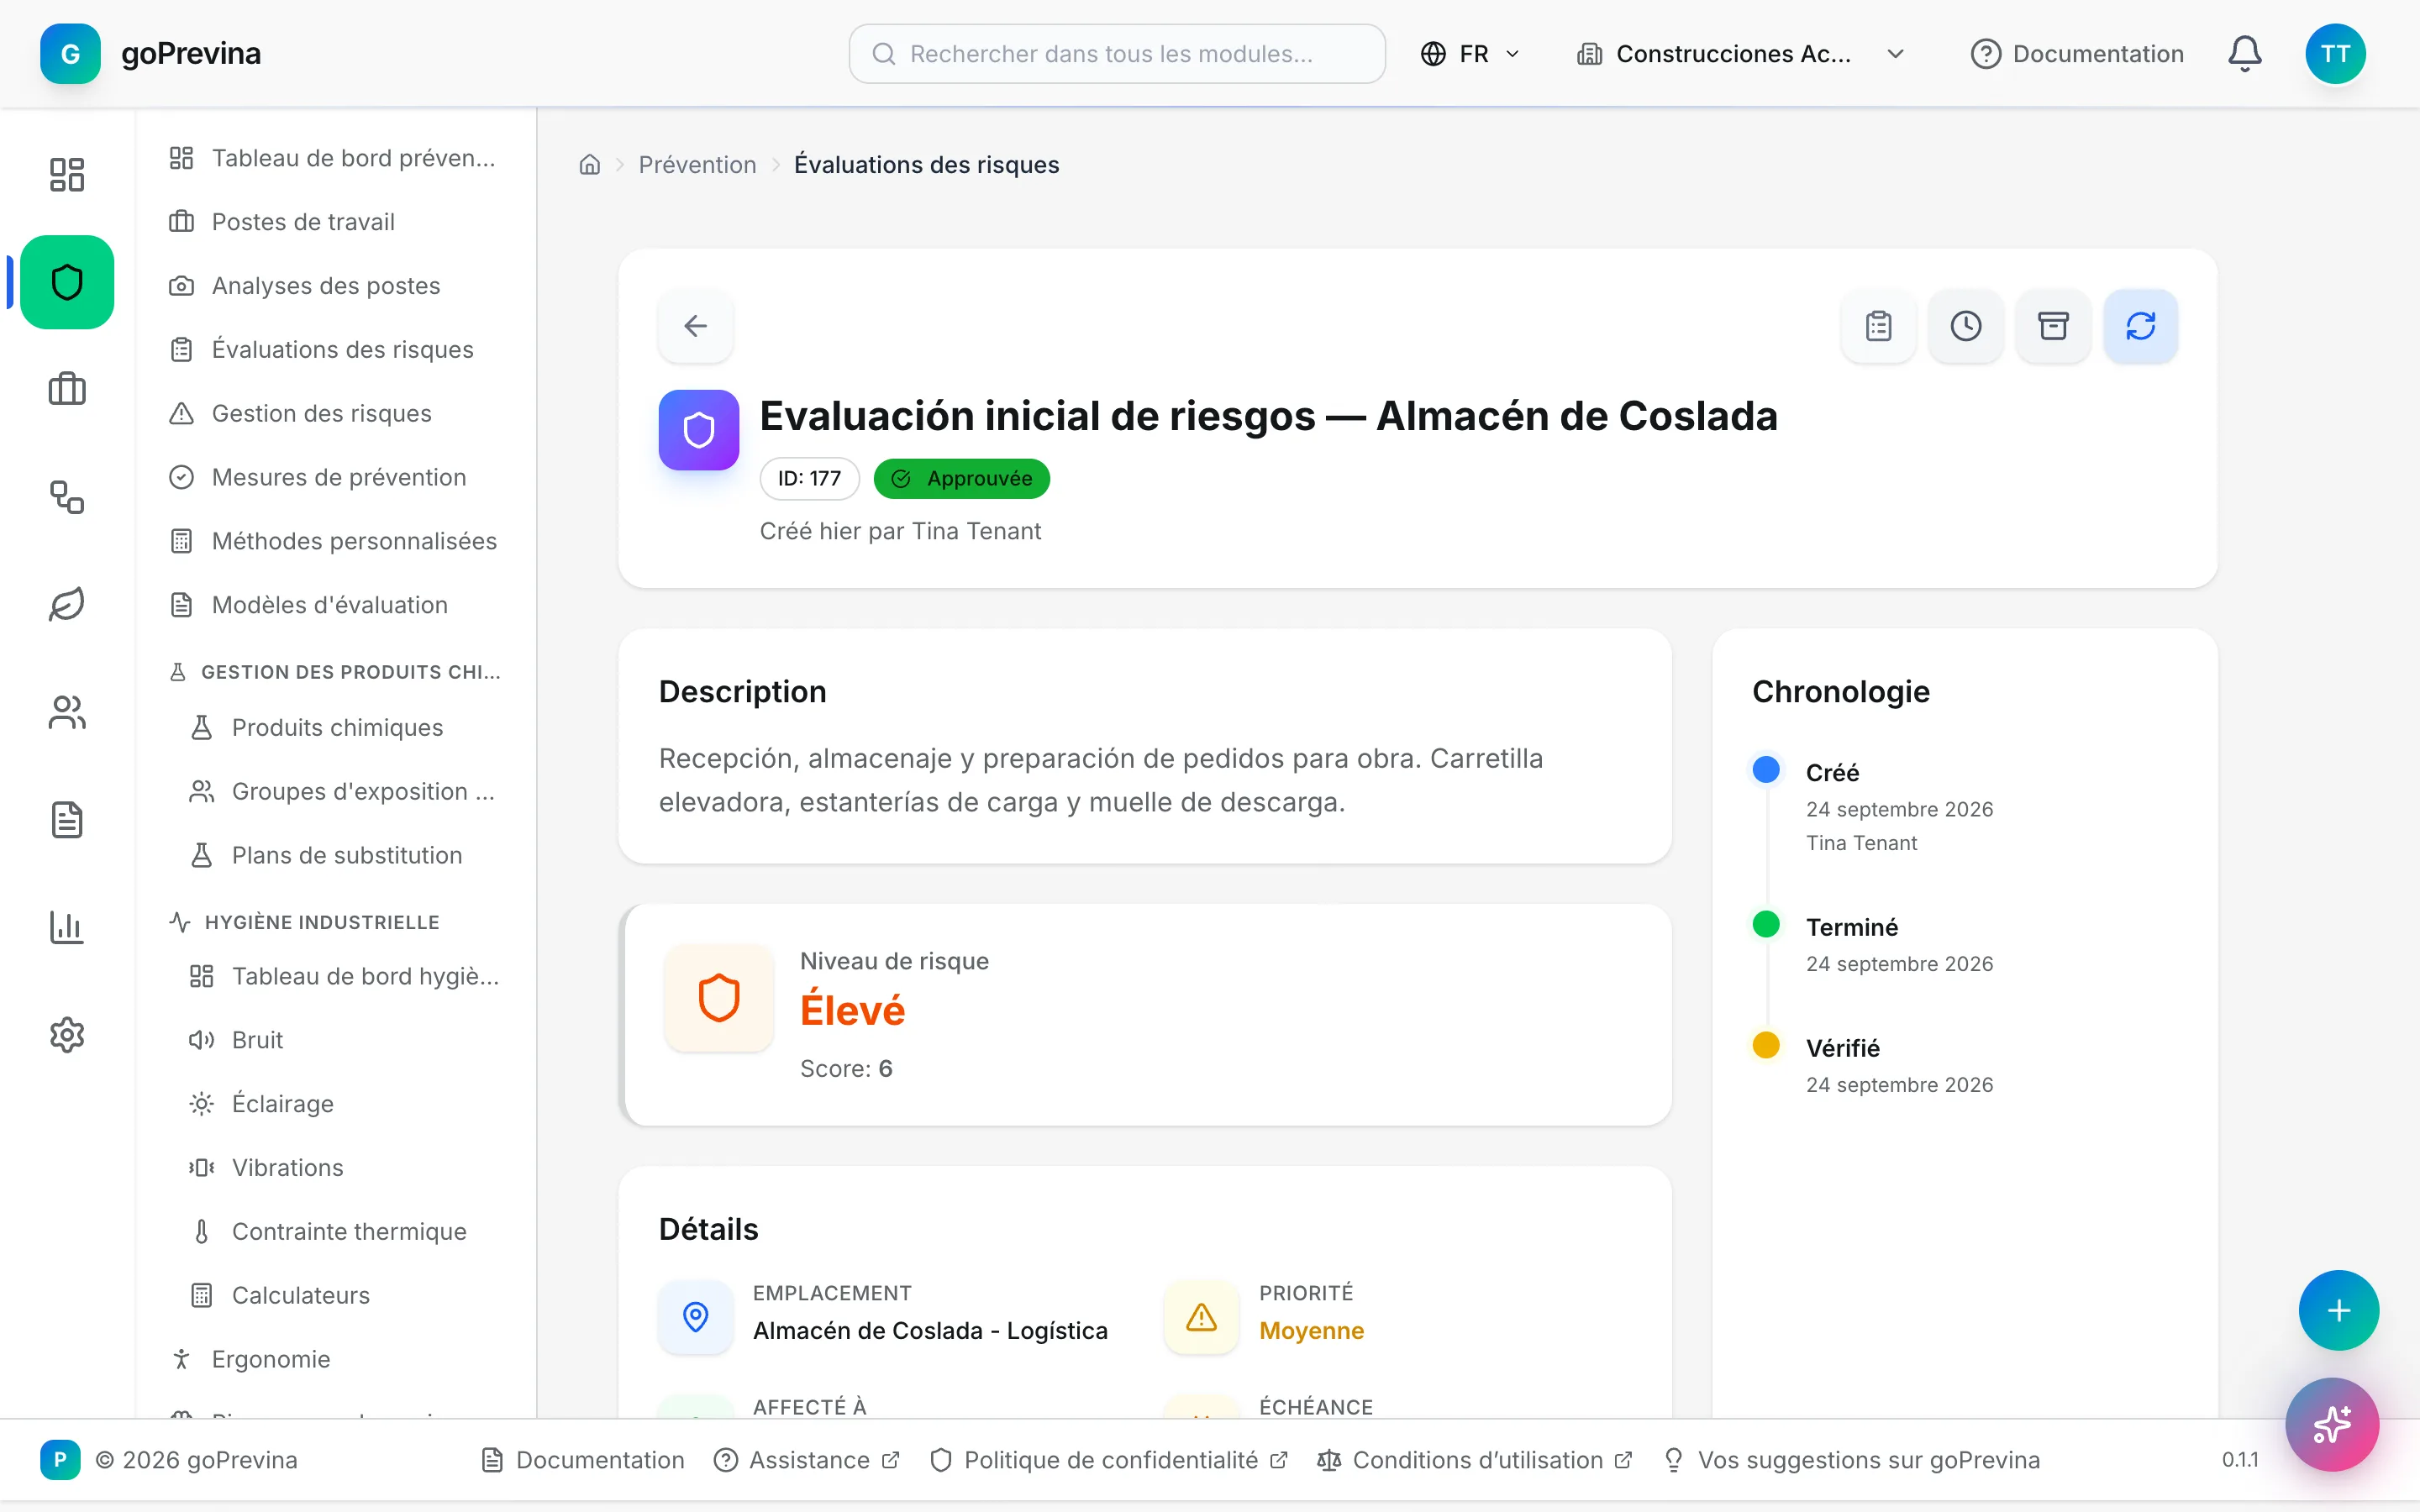Open Contrainte thermique menu item
This screenshot has height=1512, width=2420.
346,1232
